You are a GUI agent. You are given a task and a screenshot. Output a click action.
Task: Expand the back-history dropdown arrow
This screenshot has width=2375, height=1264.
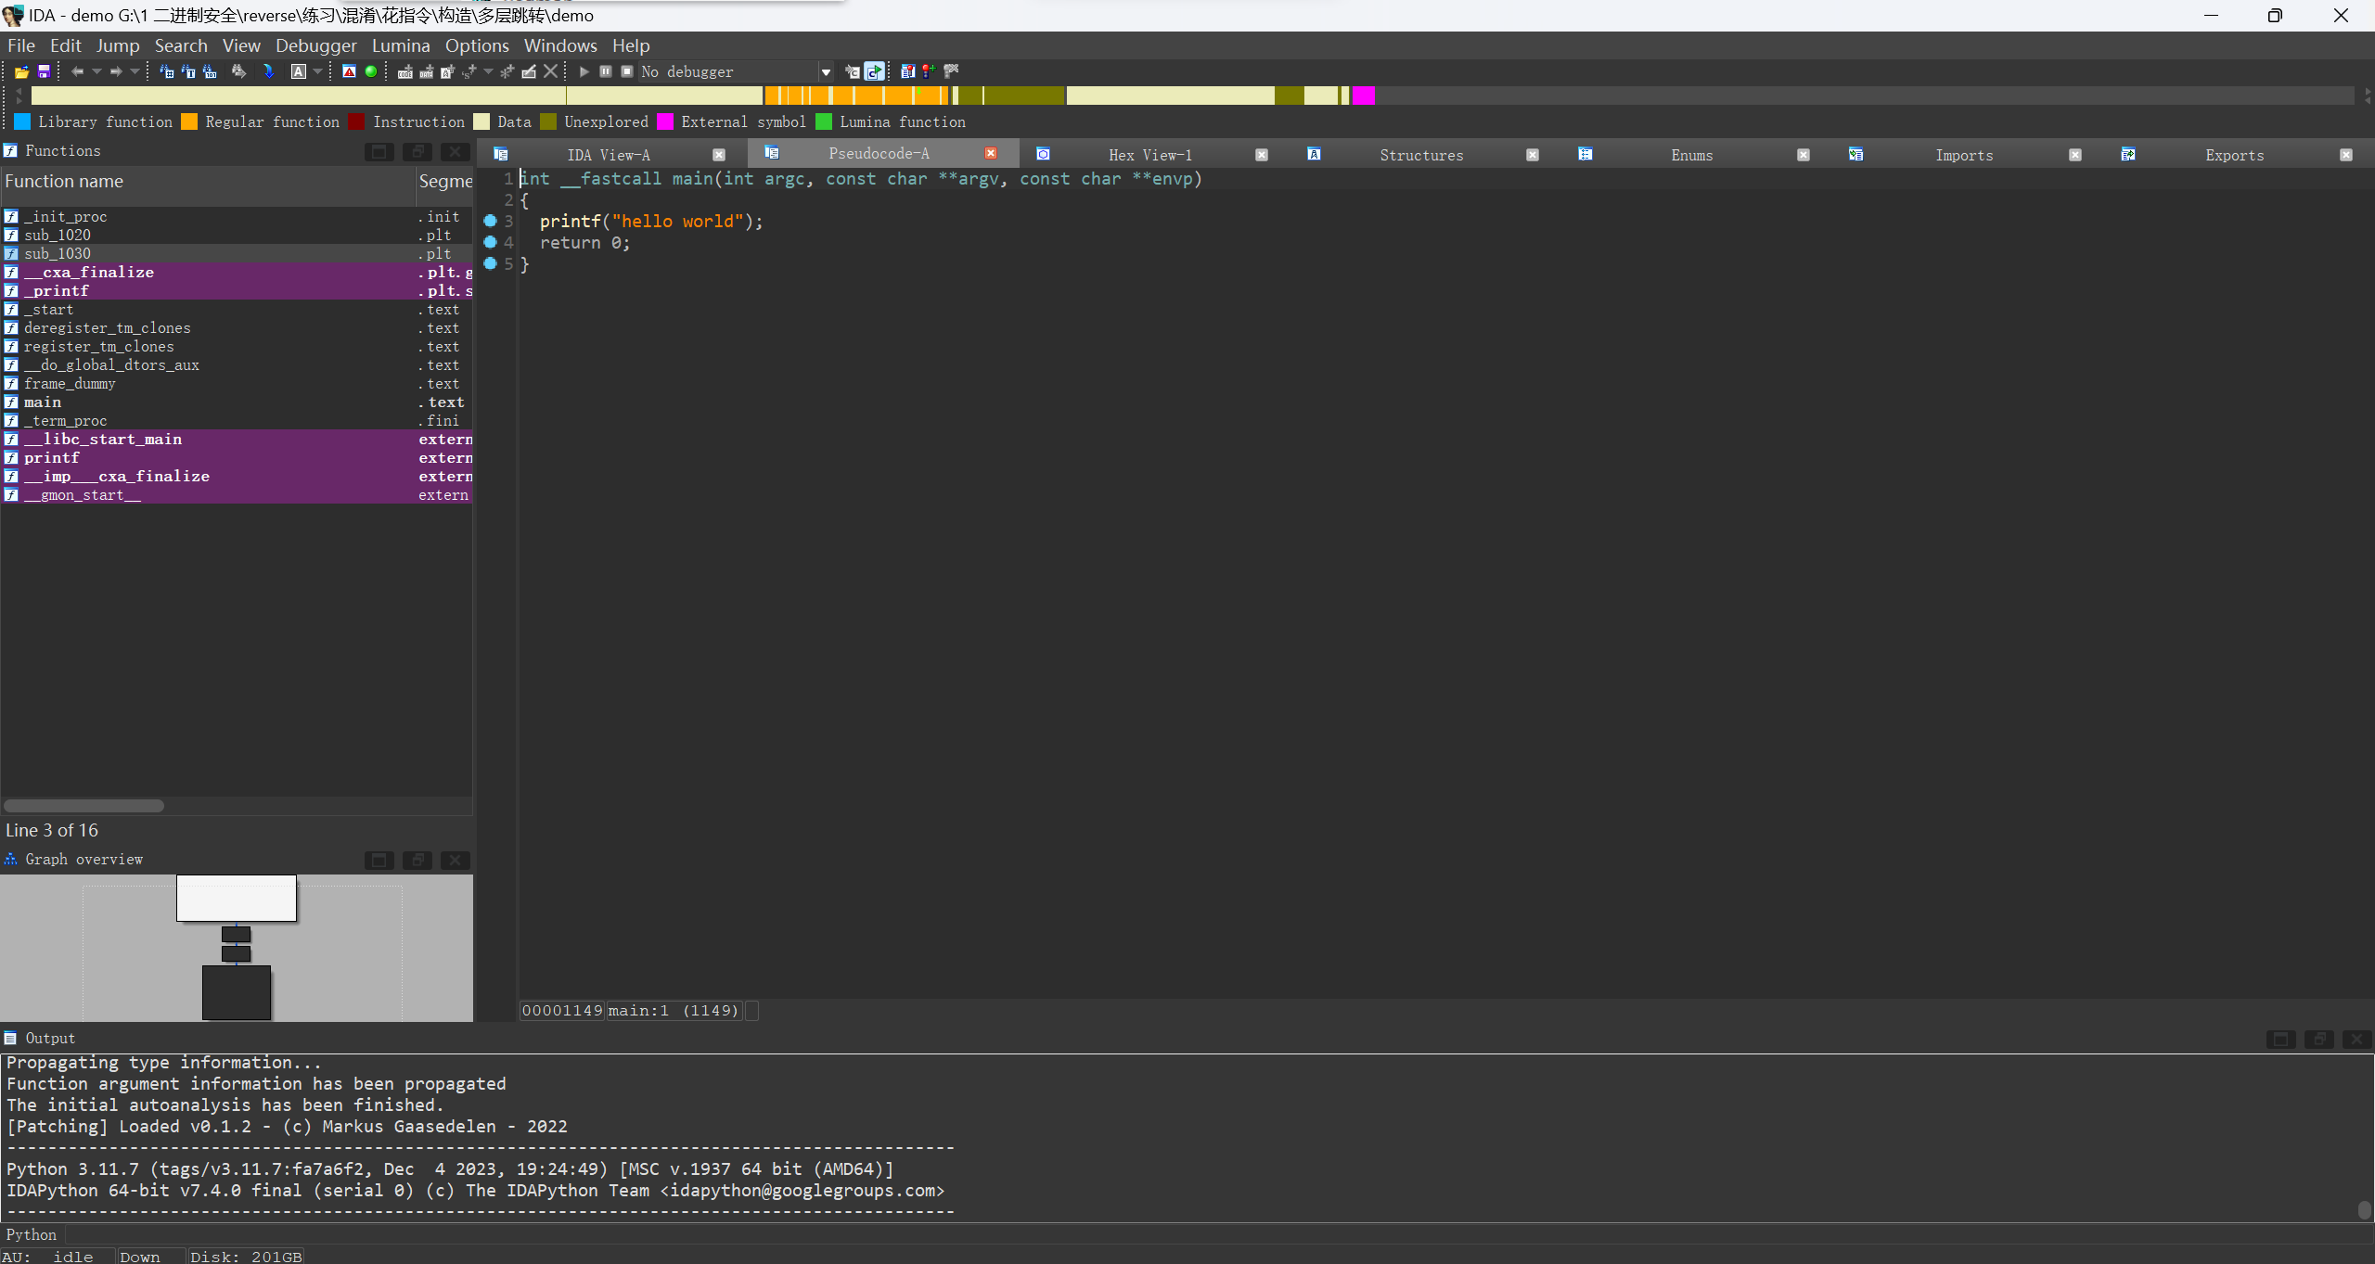click(x=96, y=71)
